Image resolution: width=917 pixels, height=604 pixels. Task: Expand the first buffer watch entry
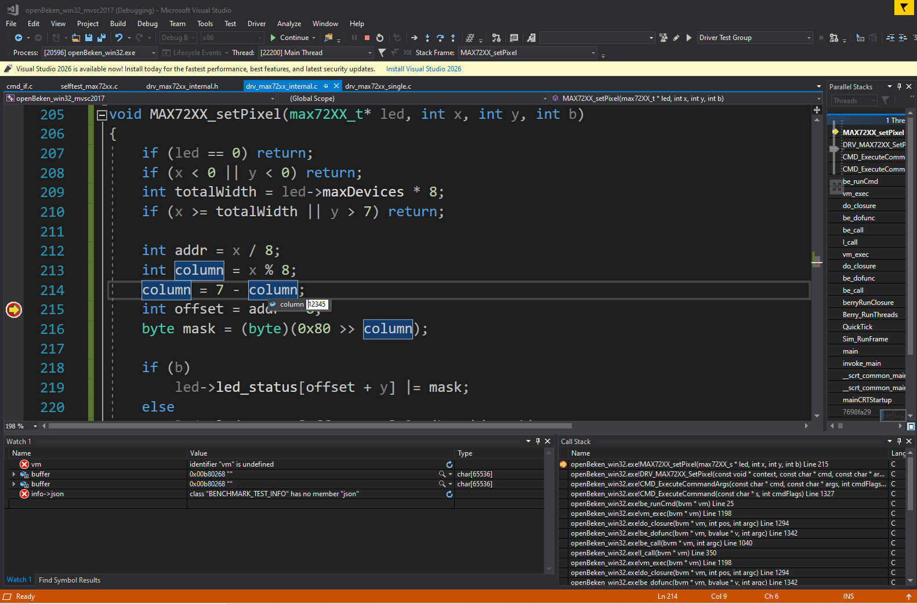click(x=14, y=474)
